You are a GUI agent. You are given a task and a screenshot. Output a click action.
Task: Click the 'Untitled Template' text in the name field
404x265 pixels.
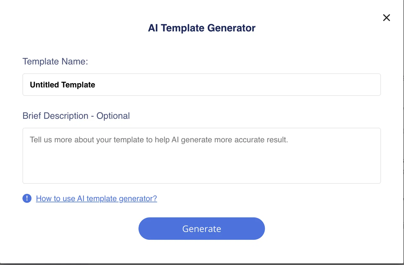coord(62,85)
